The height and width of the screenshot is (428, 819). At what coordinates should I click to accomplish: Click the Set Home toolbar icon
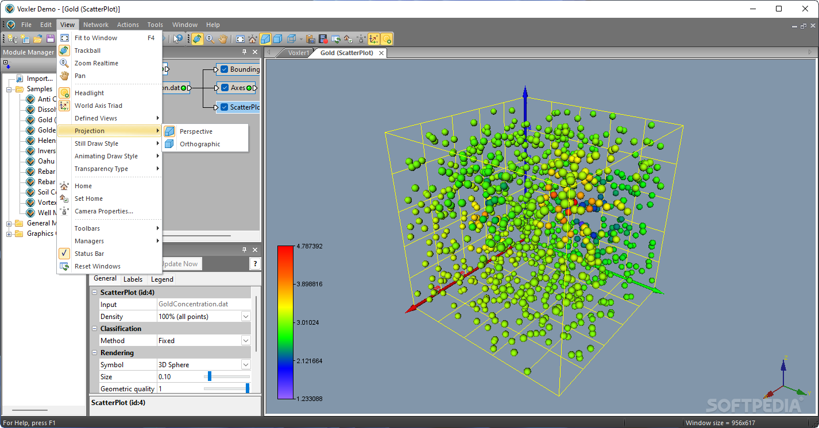click(x=348, y=39)
